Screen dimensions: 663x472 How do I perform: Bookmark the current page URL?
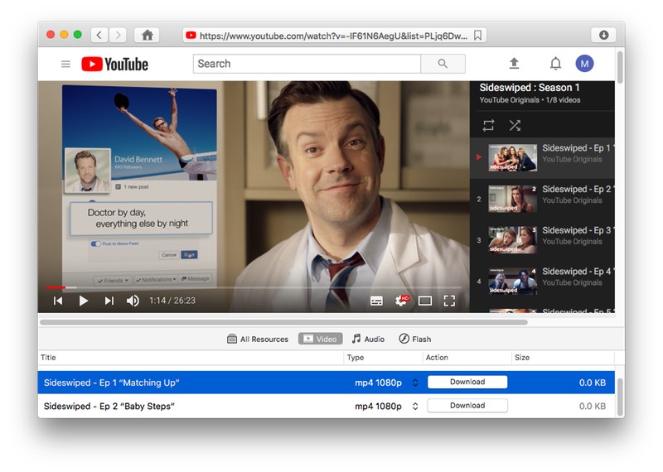pyautogui.click(x=478, y=36)
